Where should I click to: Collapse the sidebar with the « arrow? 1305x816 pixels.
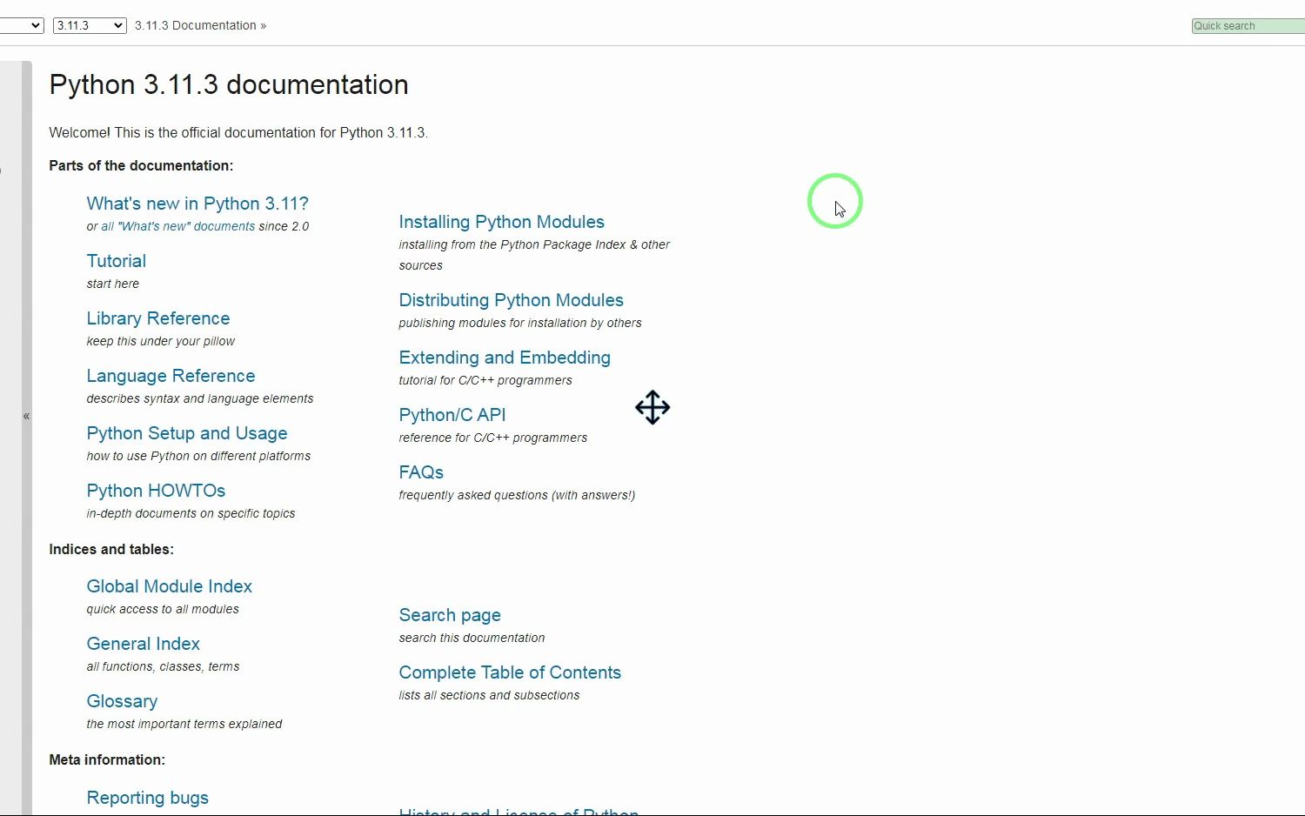pos(27,417)
